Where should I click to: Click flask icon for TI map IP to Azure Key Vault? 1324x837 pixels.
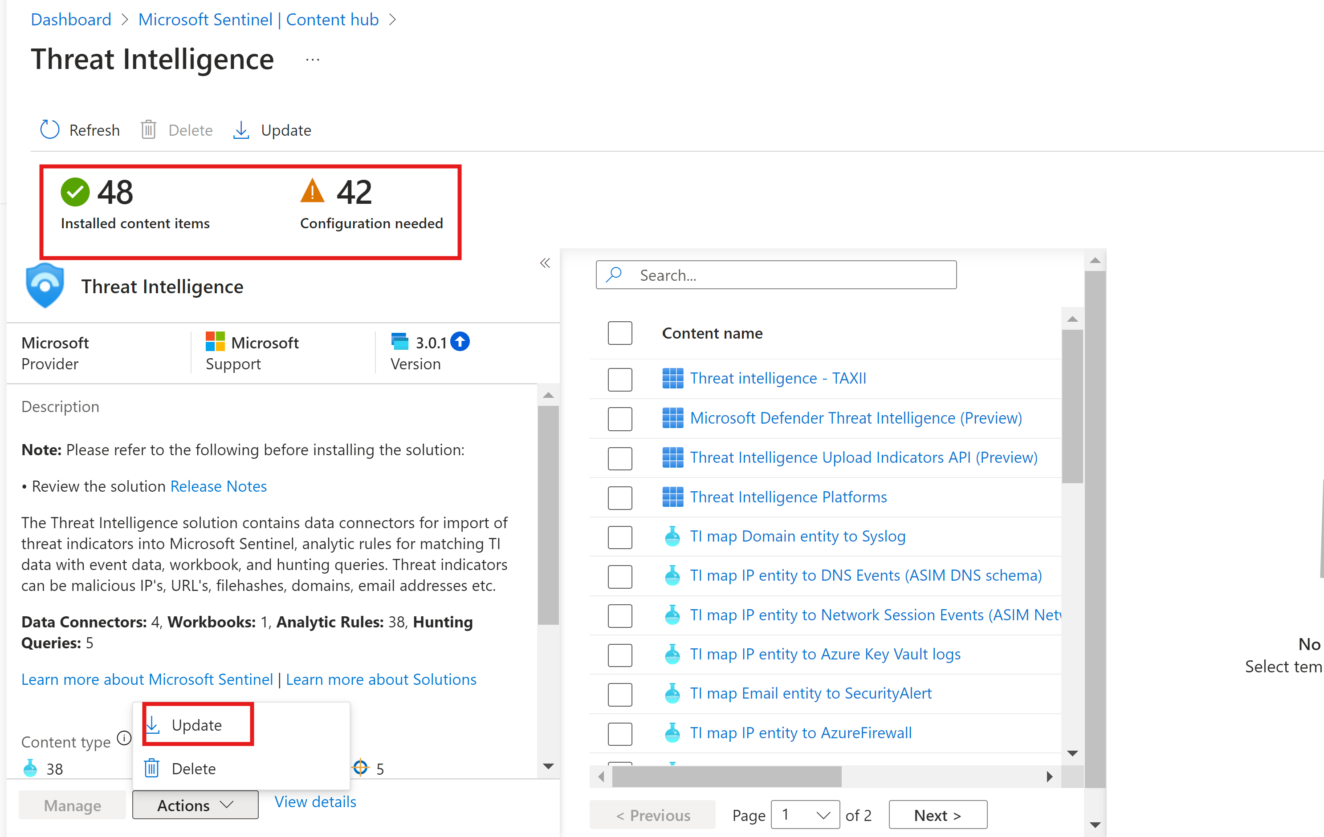[x=672, y=654]
